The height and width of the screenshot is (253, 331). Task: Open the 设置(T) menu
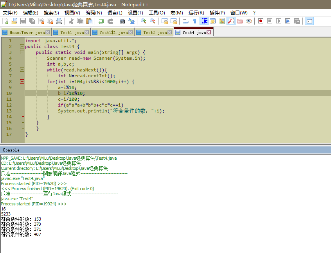click(x=135, y=13)
